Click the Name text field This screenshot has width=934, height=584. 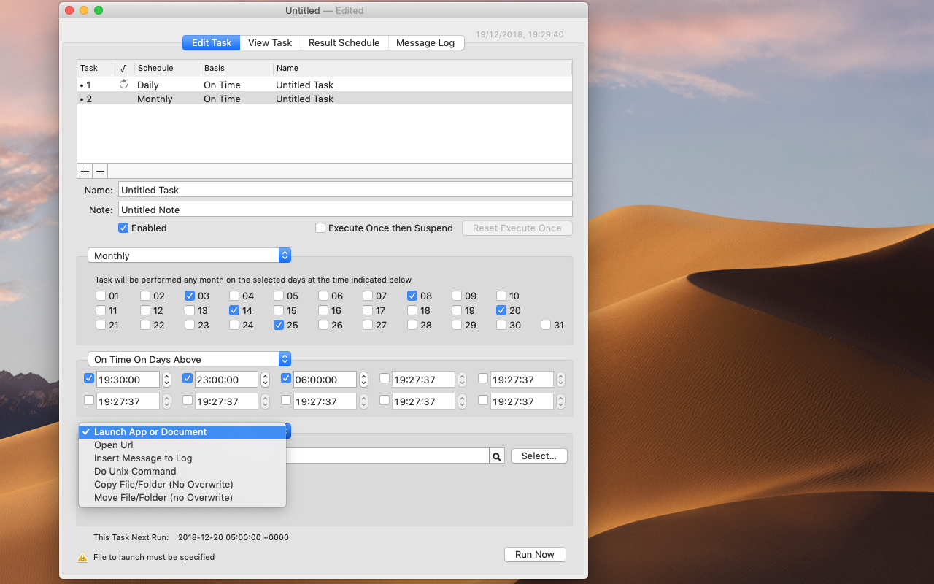(345, 190)
